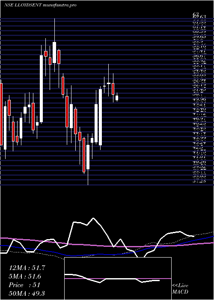
Task: Click the <<Live MACD label
Action: pos(180,289)
